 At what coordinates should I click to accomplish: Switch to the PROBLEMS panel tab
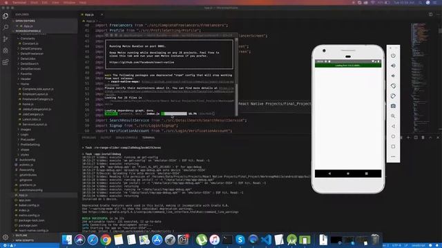89,138
